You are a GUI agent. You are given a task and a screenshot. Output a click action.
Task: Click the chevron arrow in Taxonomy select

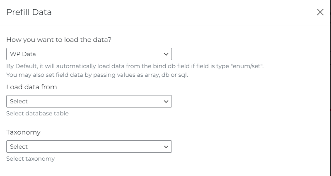[x=166, y=147]
